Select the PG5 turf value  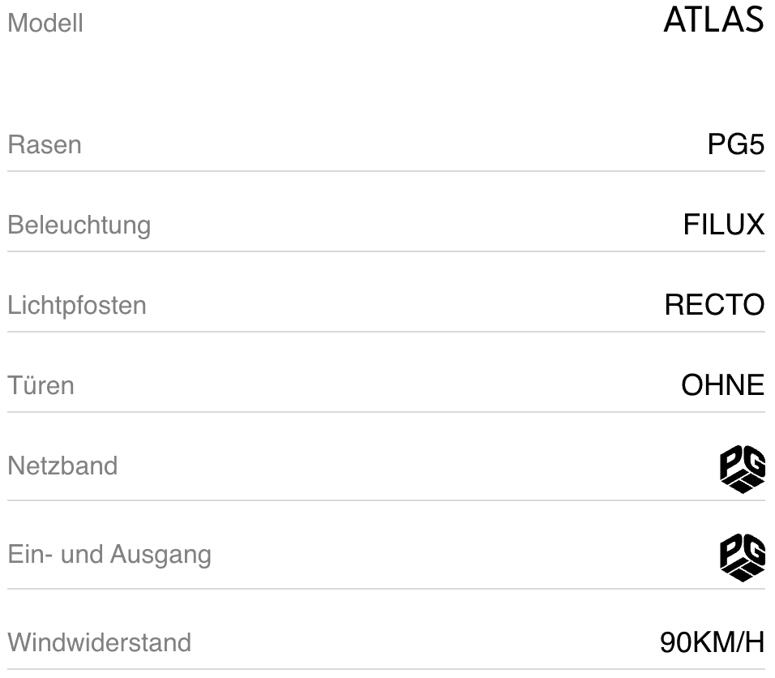click(735, 145)
